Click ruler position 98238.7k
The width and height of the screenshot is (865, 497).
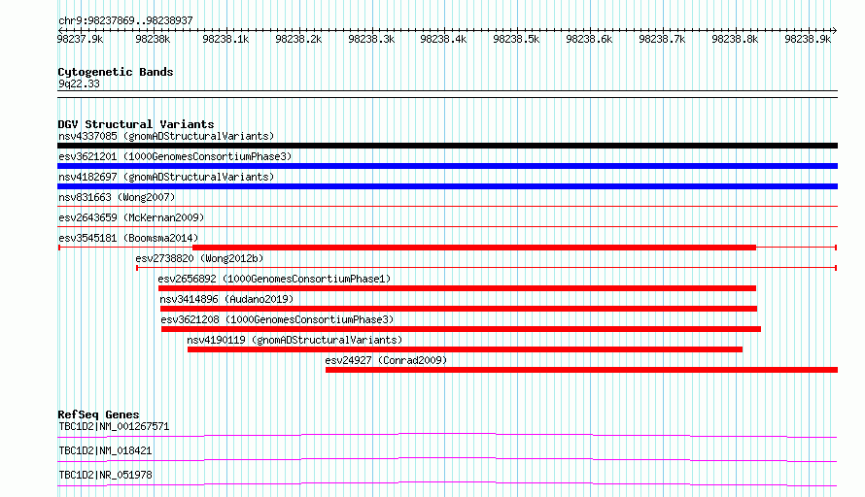[662, 39]
